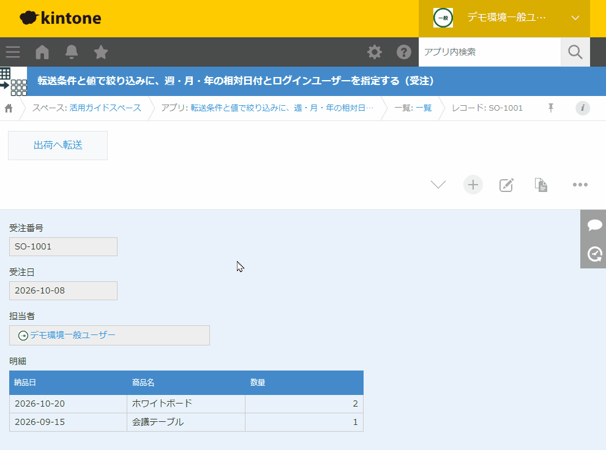Select the ホワイトボード product cell

[186, 404]
